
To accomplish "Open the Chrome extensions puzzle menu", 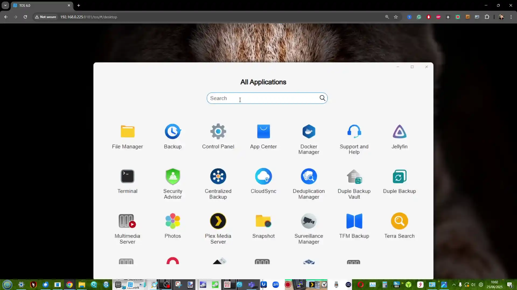I will point(487,17).
